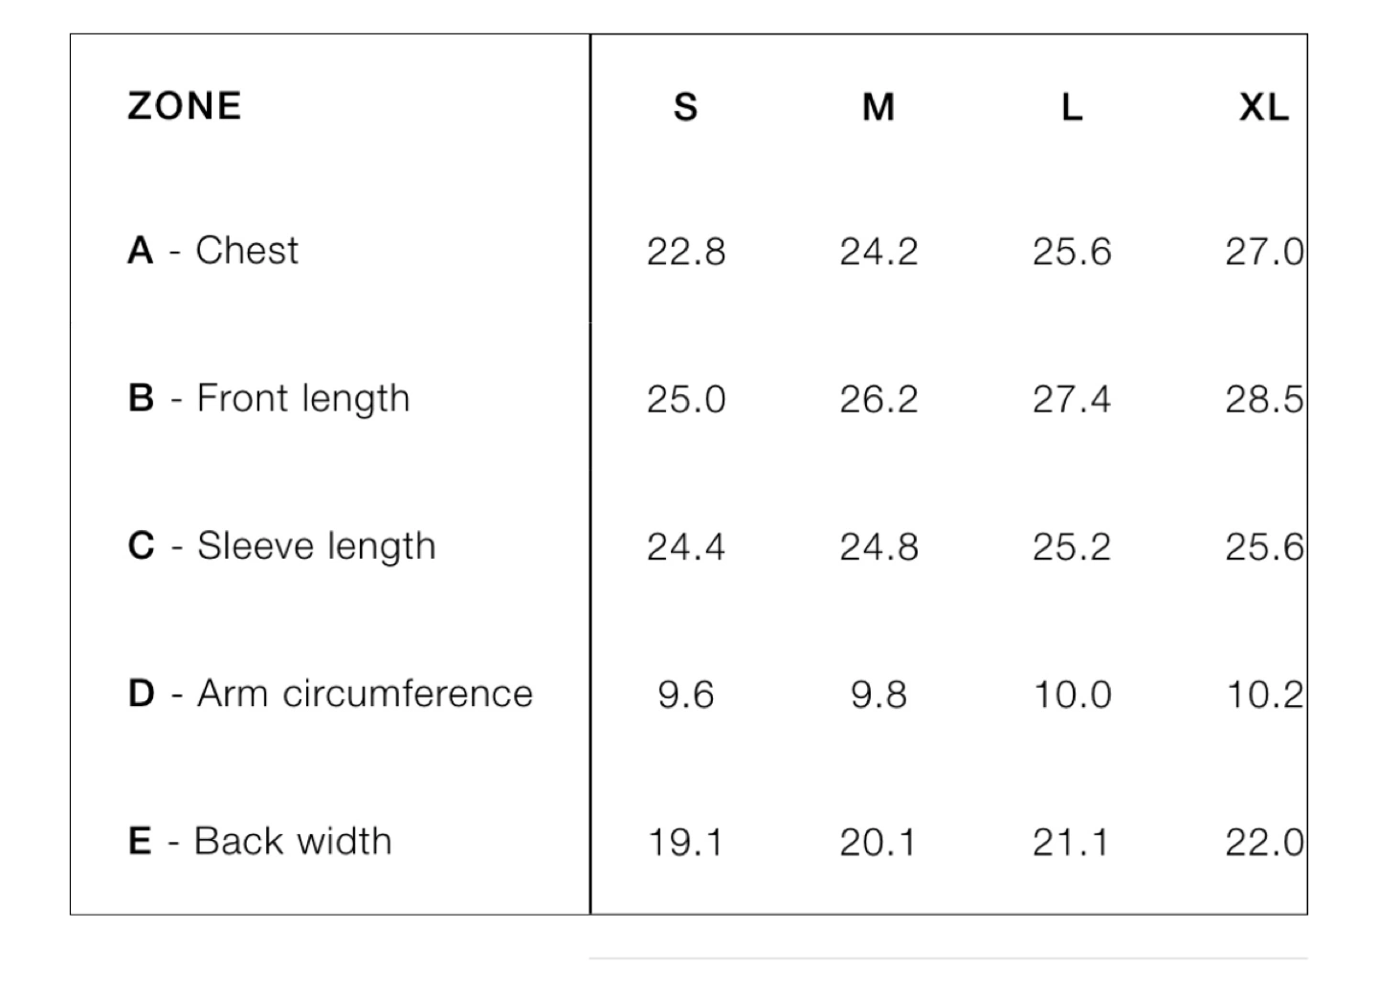The height and width of the screenshot is (993, 1378).
Task: Click back width value 19.1
Action: click(686, 843)
